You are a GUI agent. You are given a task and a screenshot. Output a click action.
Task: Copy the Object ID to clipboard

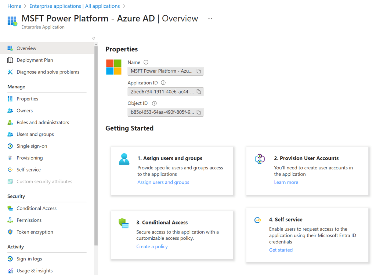(x=199, y=112)
